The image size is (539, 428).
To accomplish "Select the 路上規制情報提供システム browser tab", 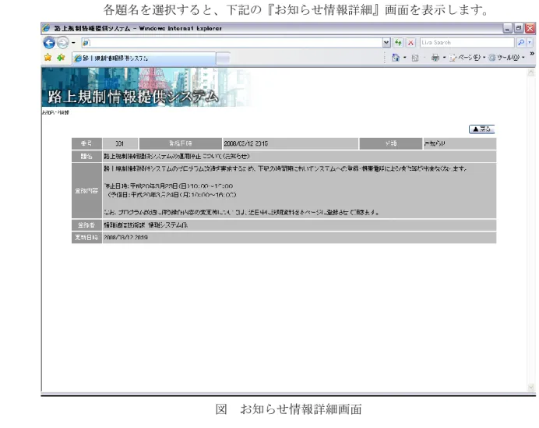I will click(143, 58).
